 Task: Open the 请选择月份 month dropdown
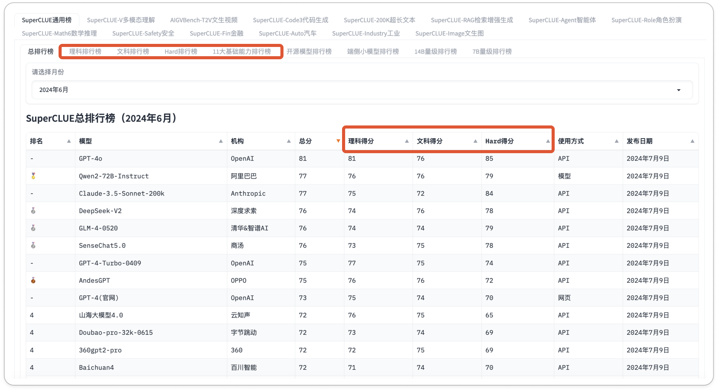(678, 90)
